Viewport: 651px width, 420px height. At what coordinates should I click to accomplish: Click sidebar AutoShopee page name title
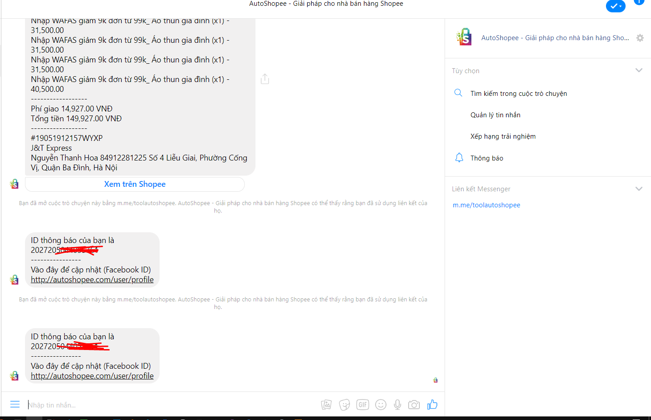click(555, 38)
